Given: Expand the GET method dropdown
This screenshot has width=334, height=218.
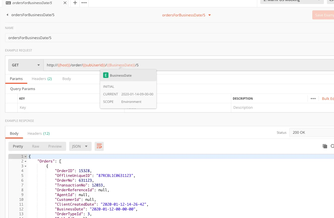Looking at the screenshot, I should pos(26,65).
